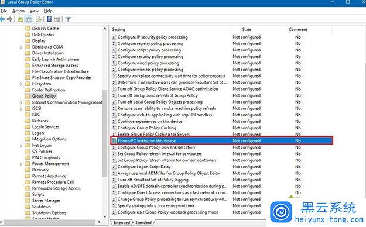The image size is (366, 227).
Task: Switch to the Standard tab
Action: pos(143,222)
